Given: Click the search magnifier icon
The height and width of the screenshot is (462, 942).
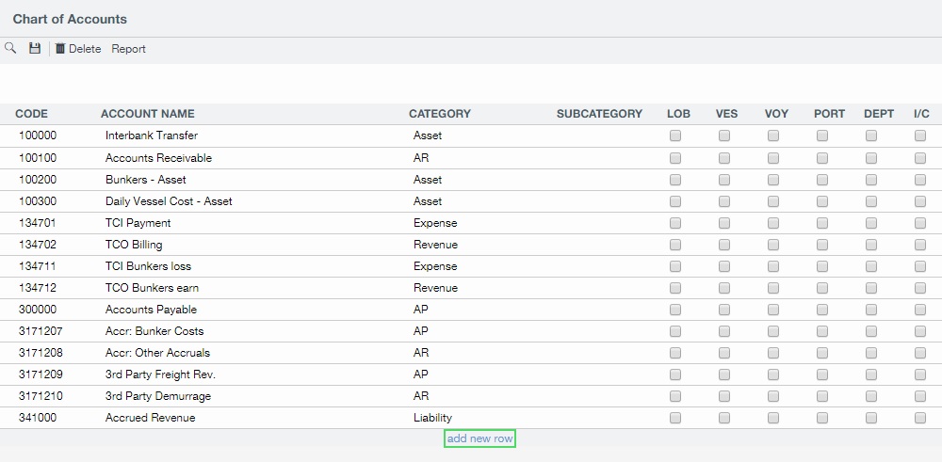Looking at the screenshot, I should (x=11, y=48).
